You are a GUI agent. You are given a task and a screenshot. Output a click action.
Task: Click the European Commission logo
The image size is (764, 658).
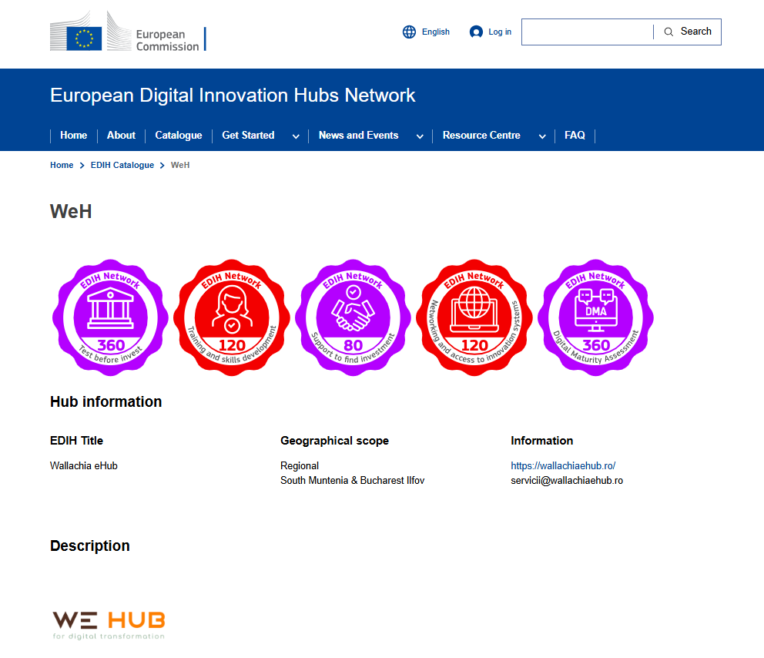[x=127, y=33]
